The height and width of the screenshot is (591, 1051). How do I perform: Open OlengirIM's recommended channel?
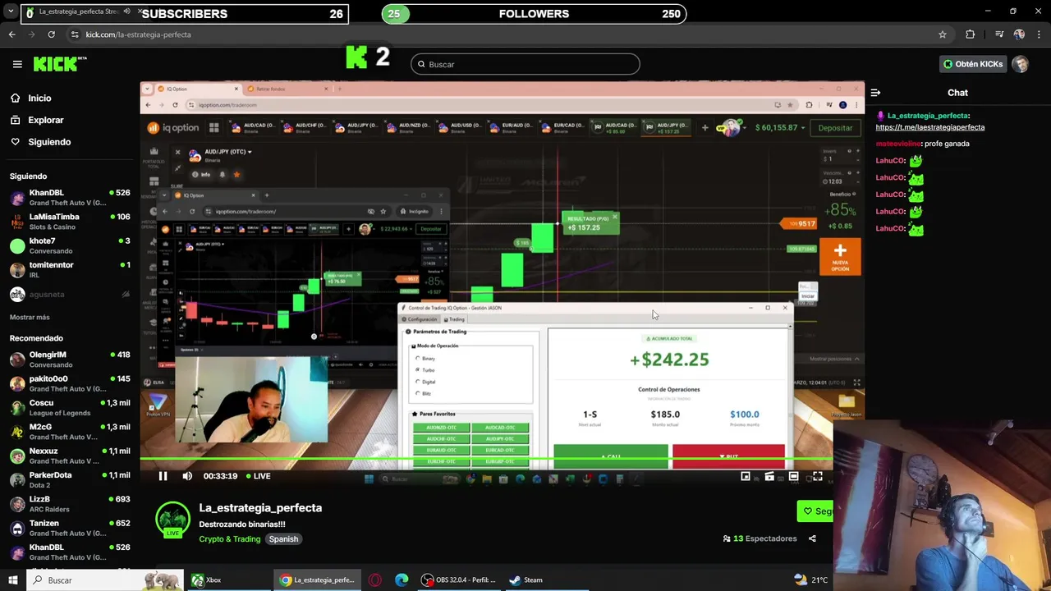pyautogui.click(x=69, y=360)
